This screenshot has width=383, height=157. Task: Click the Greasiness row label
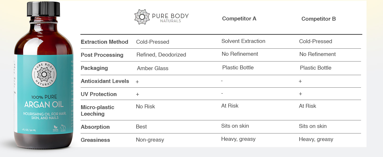tap(95, 140)
